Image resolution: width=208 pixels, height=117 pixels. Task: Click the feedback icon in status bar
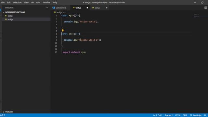(205, 115)
